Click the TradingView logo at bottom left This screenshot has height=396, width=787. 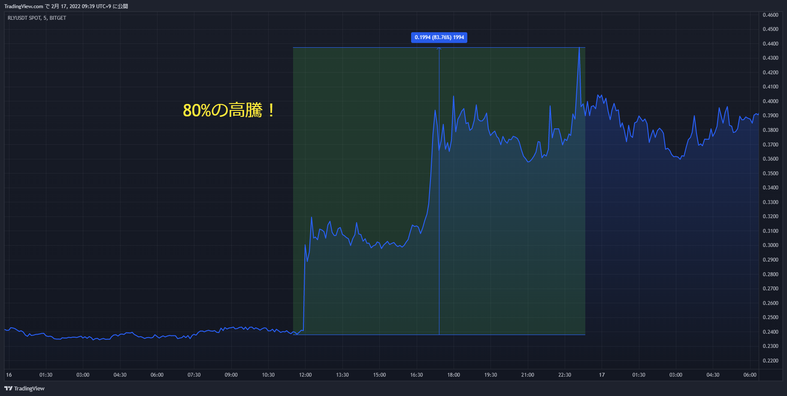pyautogui.click(x=24, y=388)
